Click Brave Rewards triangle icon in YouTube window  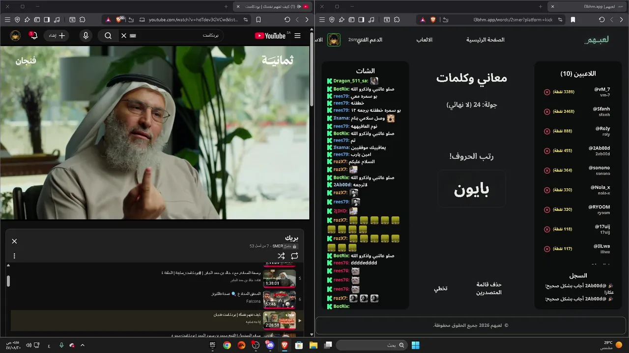click(108, 20)
